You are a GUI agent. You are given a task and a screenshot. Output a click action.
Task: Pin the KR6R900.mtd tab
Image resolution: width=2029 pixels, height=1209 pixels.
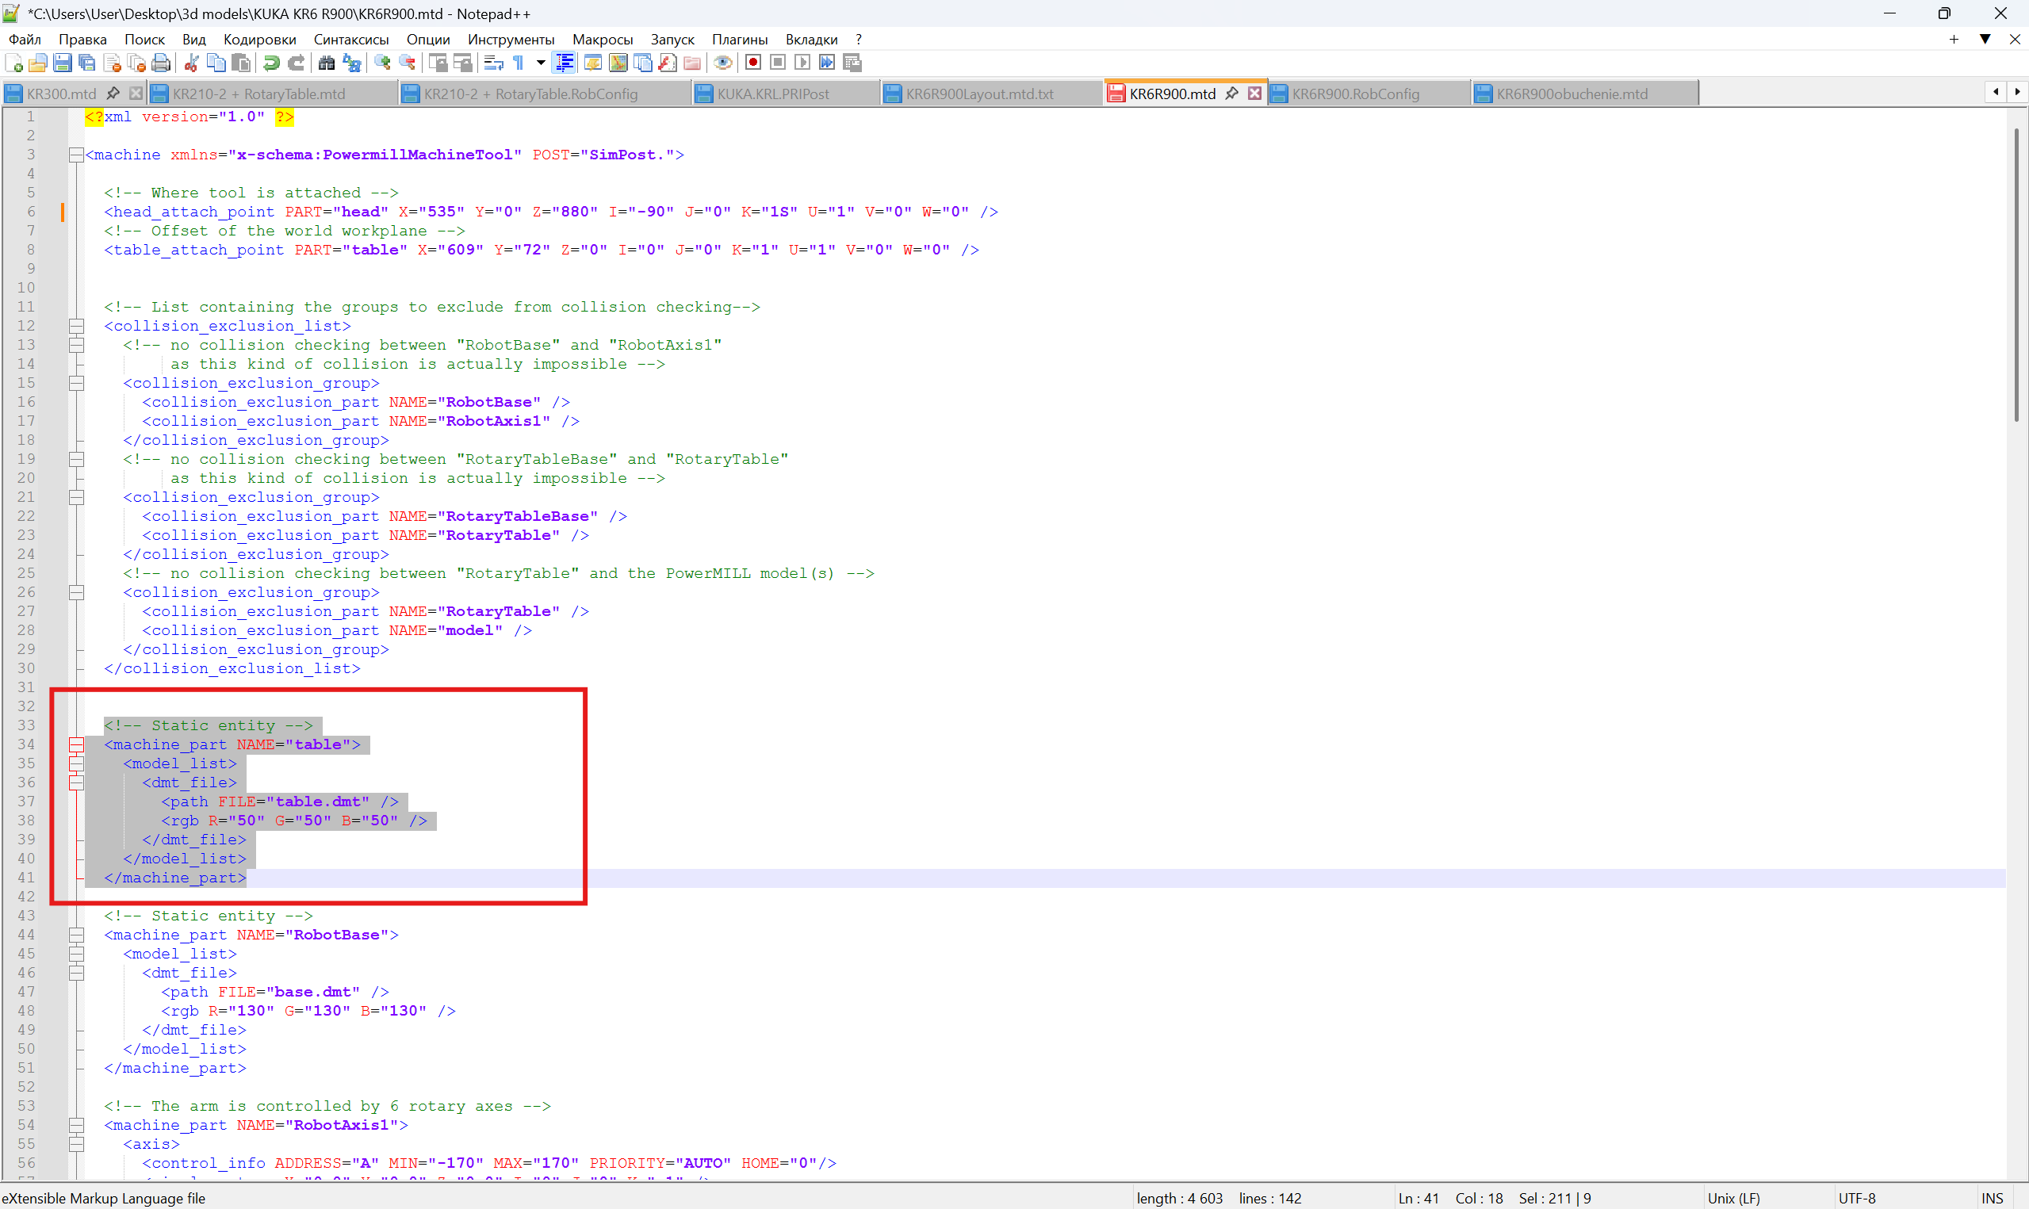pos(1231,94)
